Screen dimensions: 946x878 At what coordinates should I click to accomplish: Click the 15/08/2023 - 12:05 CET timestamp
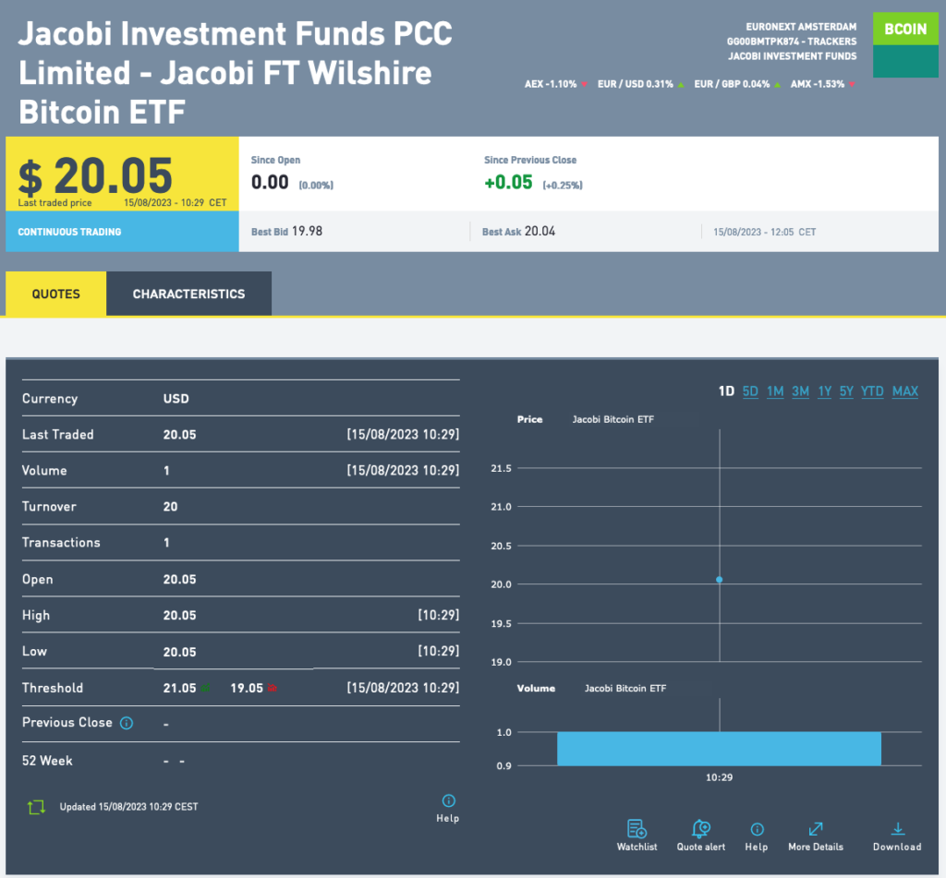click(764, 232)
